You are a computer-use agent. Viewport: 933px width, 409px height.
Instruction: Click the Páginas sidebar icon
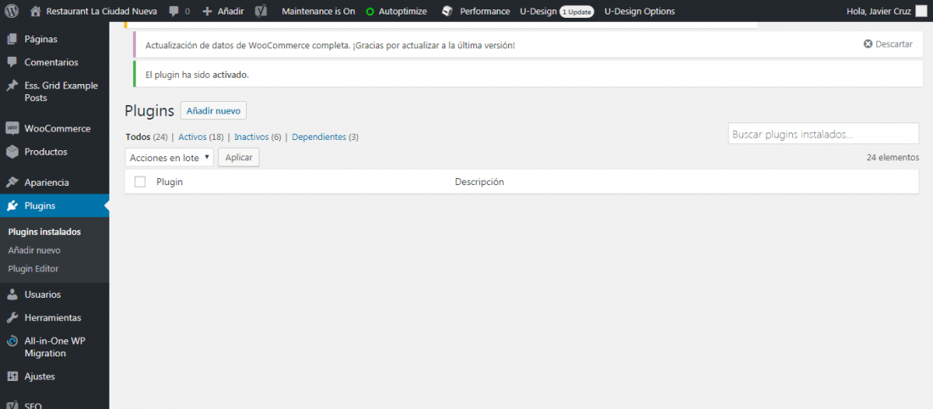(x=12, y=39)
